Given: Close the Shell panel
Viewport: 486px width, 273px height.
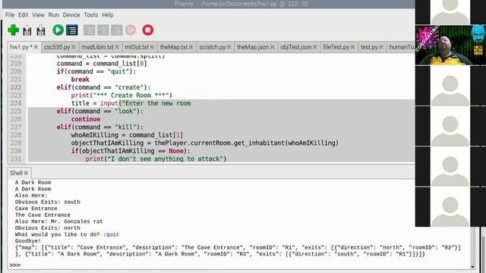Looking at the screenshot, I should click(26, 173).
